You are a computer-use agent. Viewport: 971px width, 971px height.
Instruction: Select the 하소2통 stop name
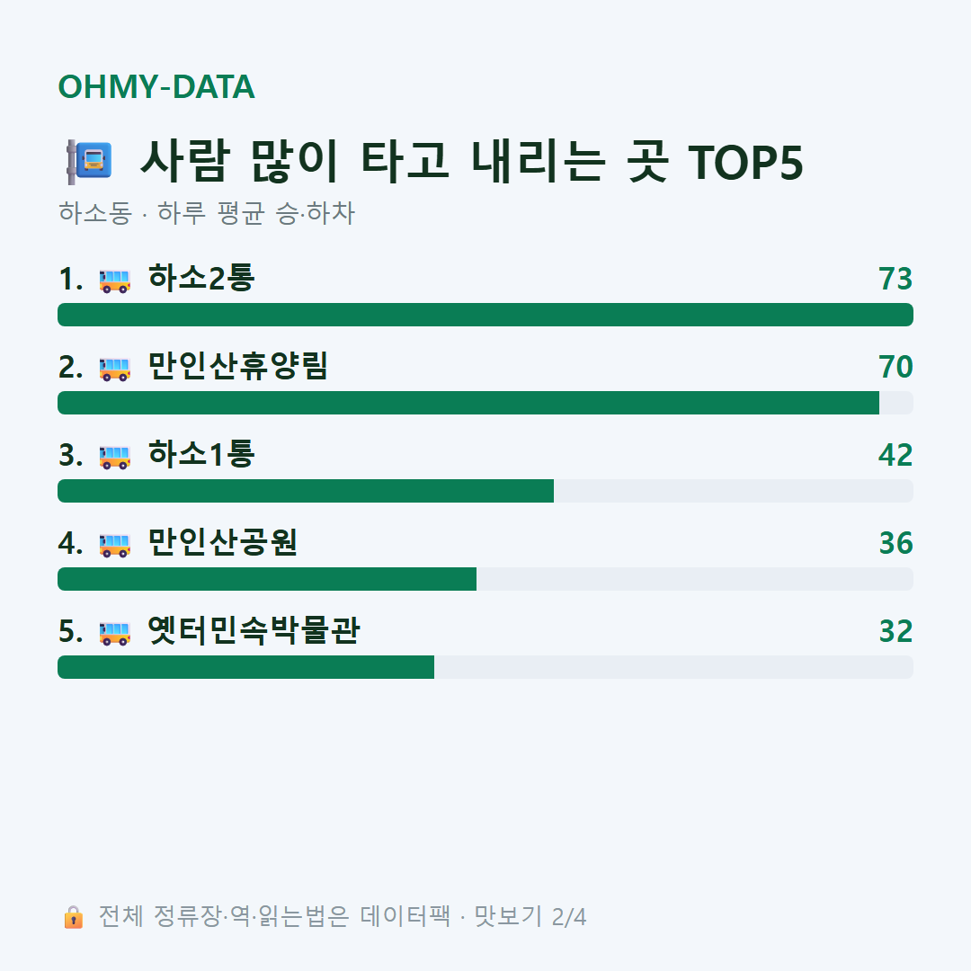(201, 278)
